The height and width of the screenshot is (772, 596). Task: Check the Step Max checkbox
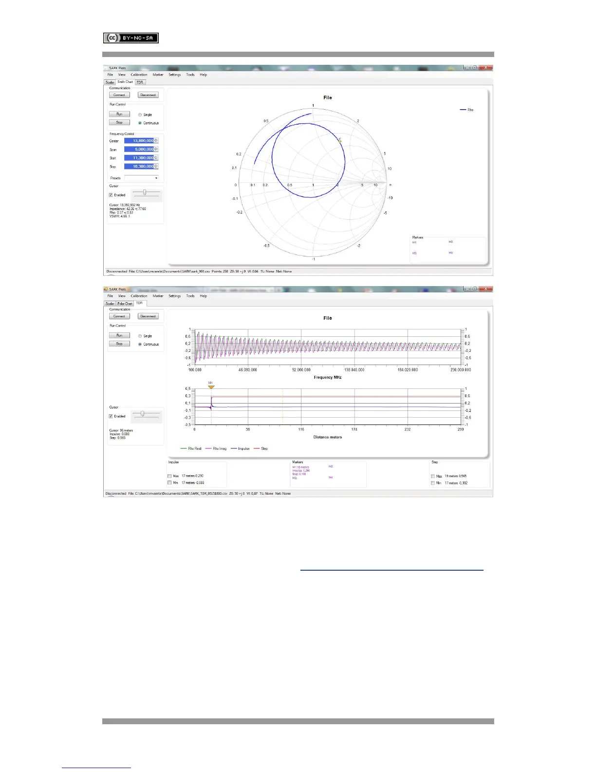tap(432, 476)
